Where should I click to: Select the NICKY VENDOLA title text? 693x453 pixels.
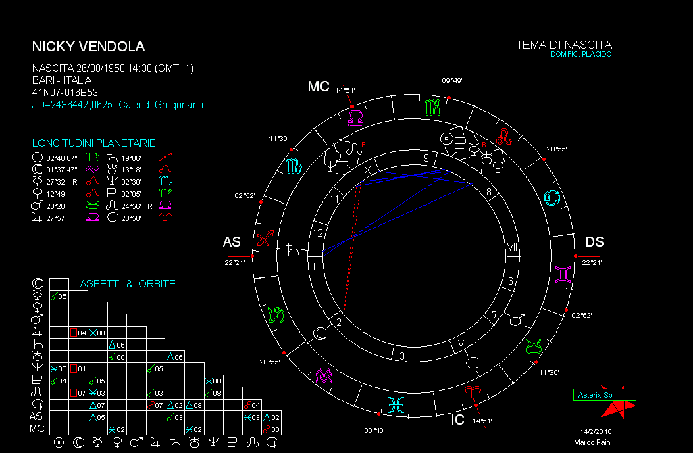(88, 47)
